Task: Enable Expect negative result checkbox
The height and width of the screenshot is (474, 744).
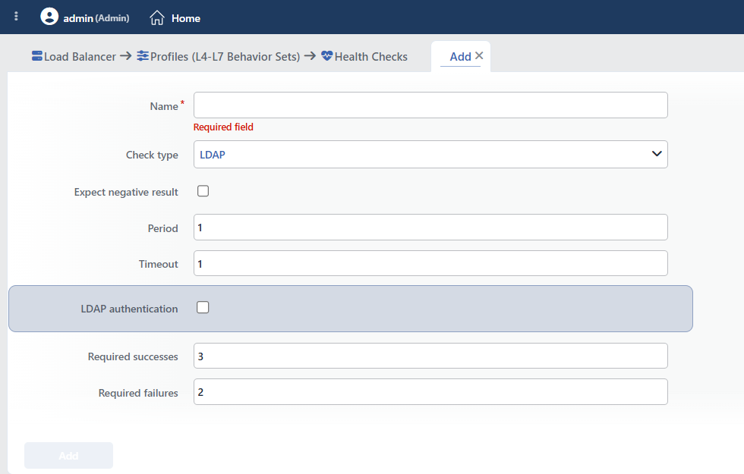Action: [203, 191]
